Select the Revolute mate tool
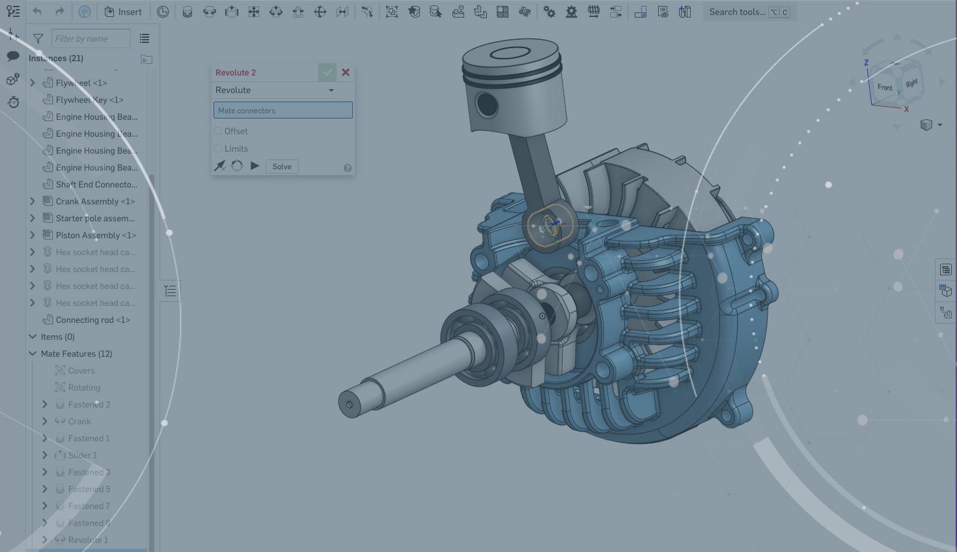 (x=210, y=12)
